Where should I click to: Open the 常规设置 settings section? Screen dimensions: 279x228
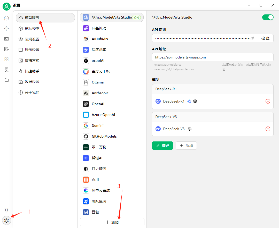point(45,39)
